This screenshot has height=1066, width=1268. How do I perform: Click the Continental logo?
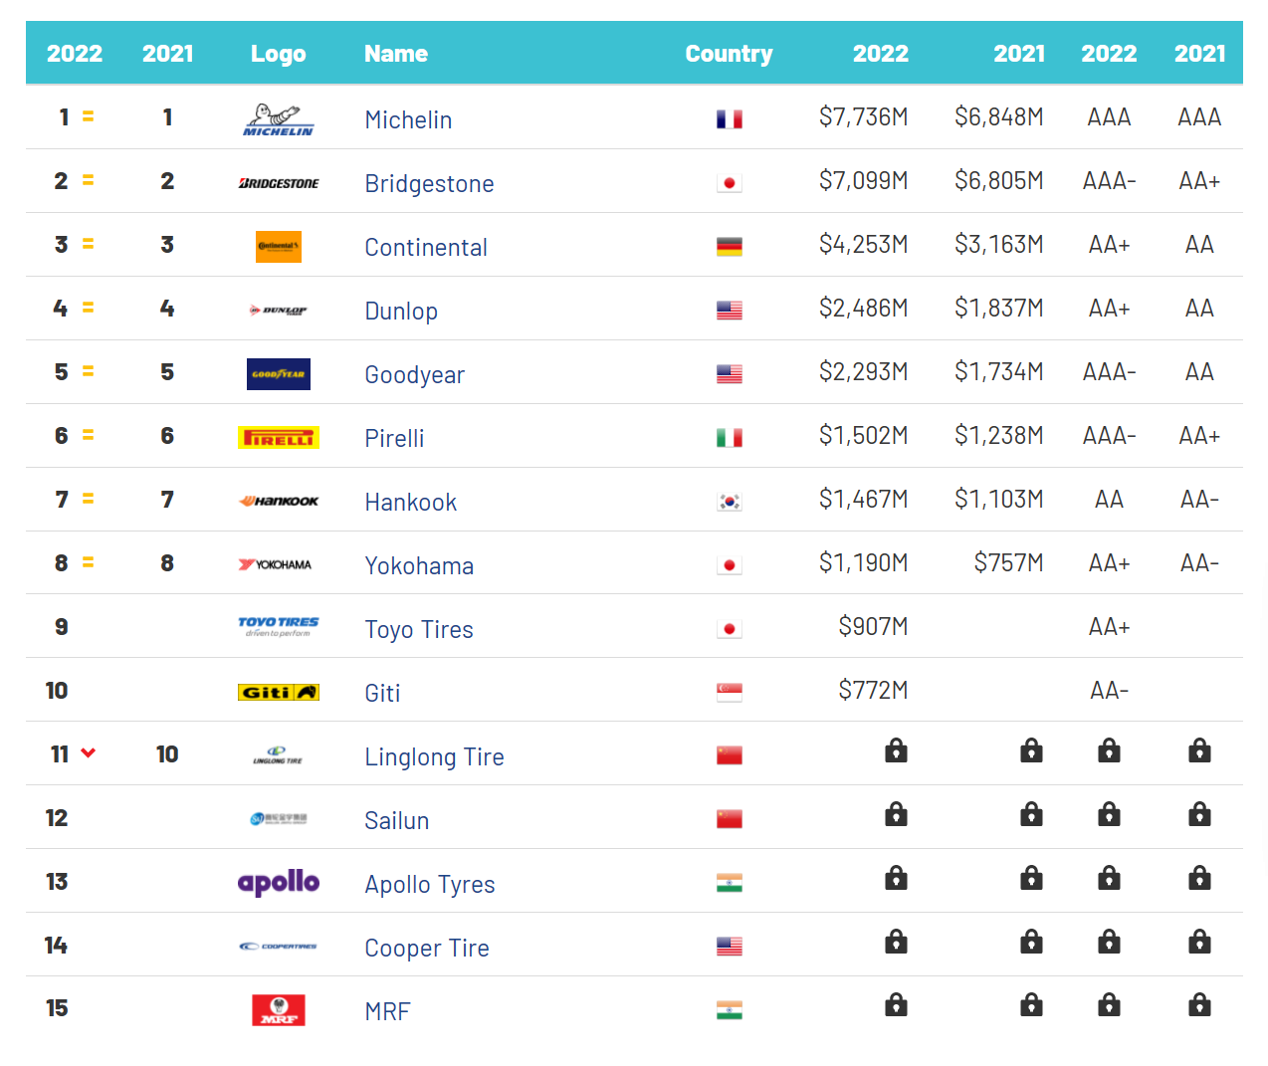(279, 247)
